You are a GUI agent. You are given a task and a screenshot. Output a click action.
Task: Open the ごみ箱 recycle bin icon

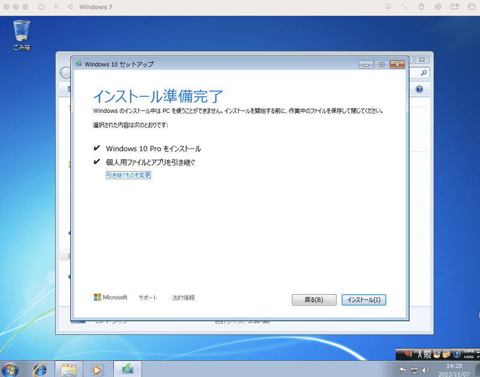pyautogui.click(x=22, y=35)
